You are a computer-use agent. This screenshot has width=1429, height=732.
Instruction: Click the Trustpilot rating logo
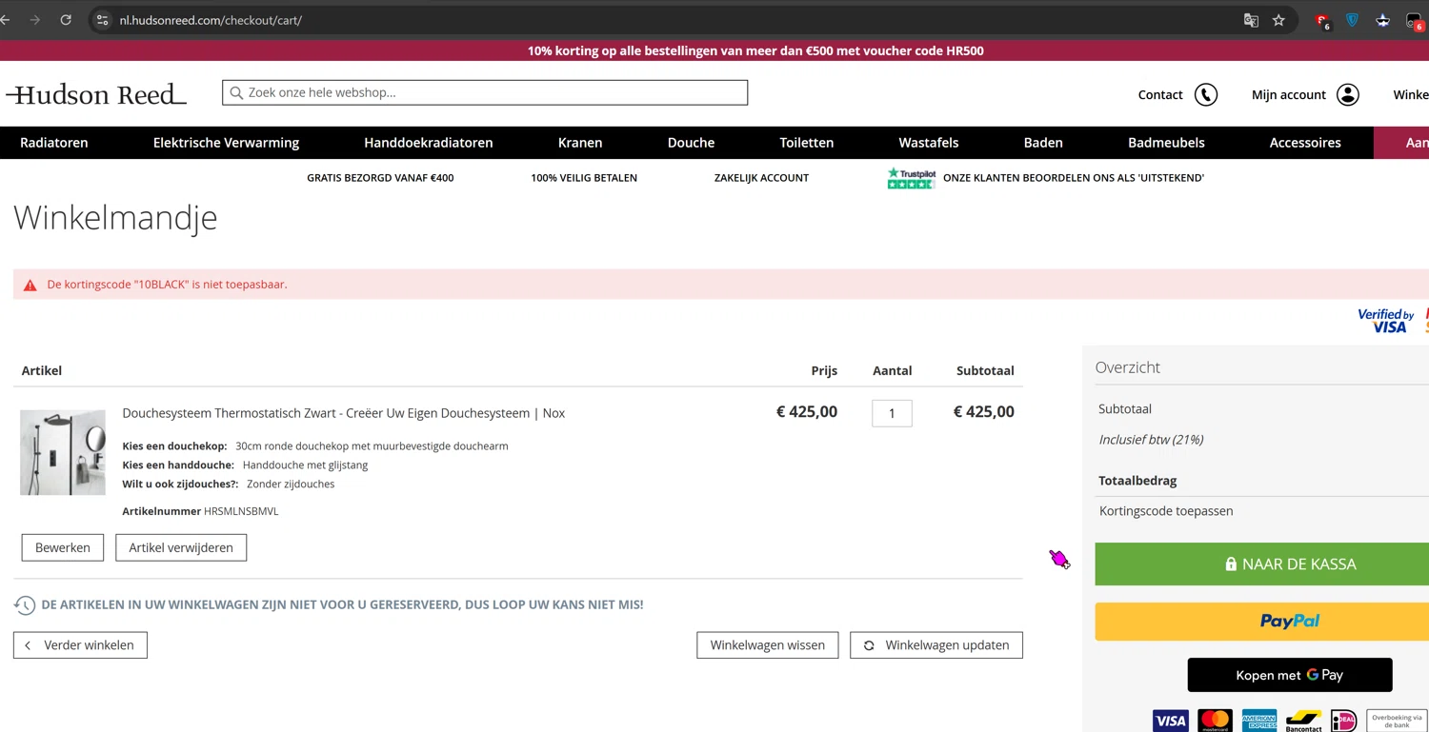point(912,178)
